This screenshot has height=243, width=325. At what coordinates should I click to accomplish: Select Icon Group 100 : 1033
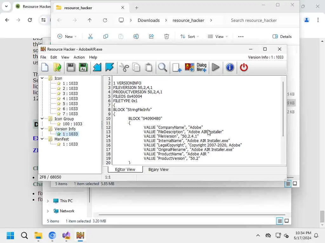(72, 124)
